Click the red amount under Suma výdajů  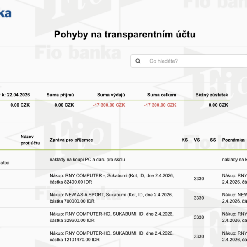109,105
